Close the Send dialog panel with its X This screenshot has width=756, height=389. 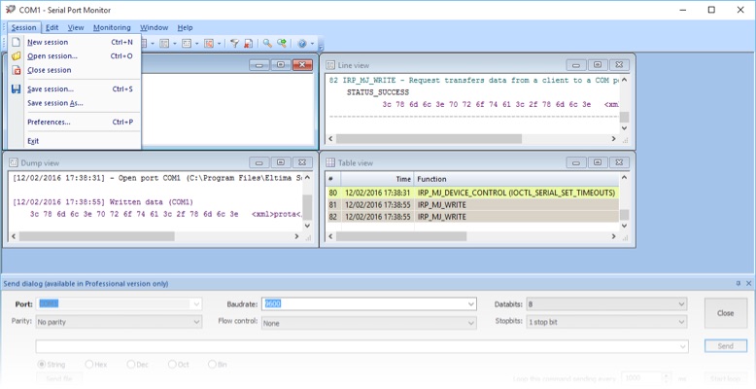[x=749, y=283]
